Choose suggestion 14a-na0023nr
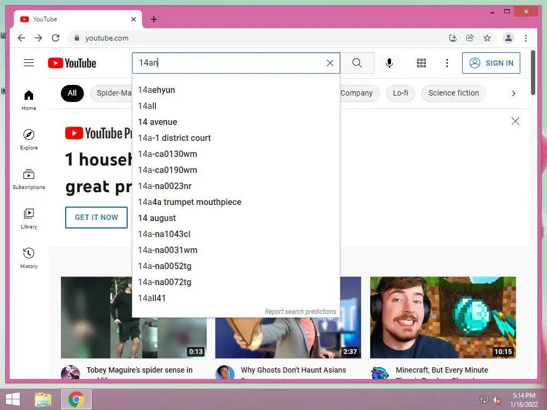This screenshot has height=410, width=547. point(236,186)
